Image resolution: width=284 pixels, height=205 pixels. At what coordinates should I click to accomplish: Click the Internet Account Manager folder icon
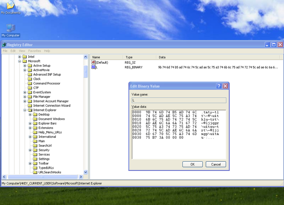30,101
